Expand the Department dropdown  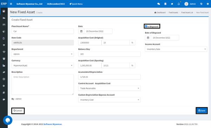coord(42,54)
